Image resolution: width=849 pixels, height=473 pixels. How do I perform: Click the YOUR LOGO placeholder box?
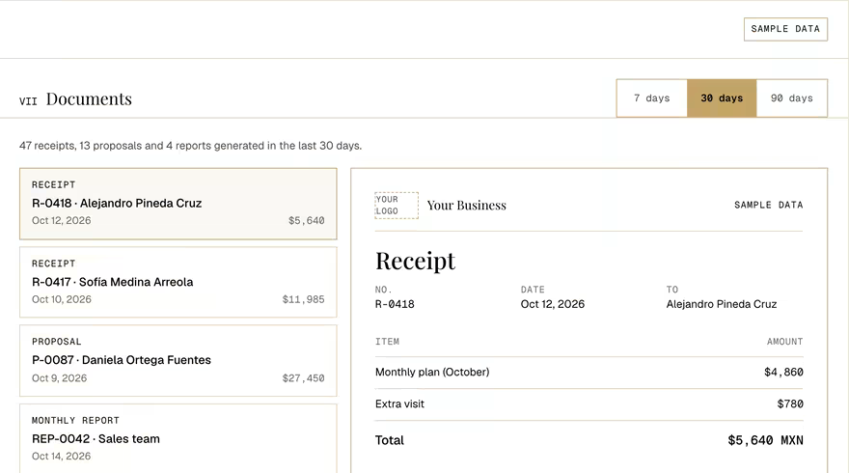(x=397, y=206)
